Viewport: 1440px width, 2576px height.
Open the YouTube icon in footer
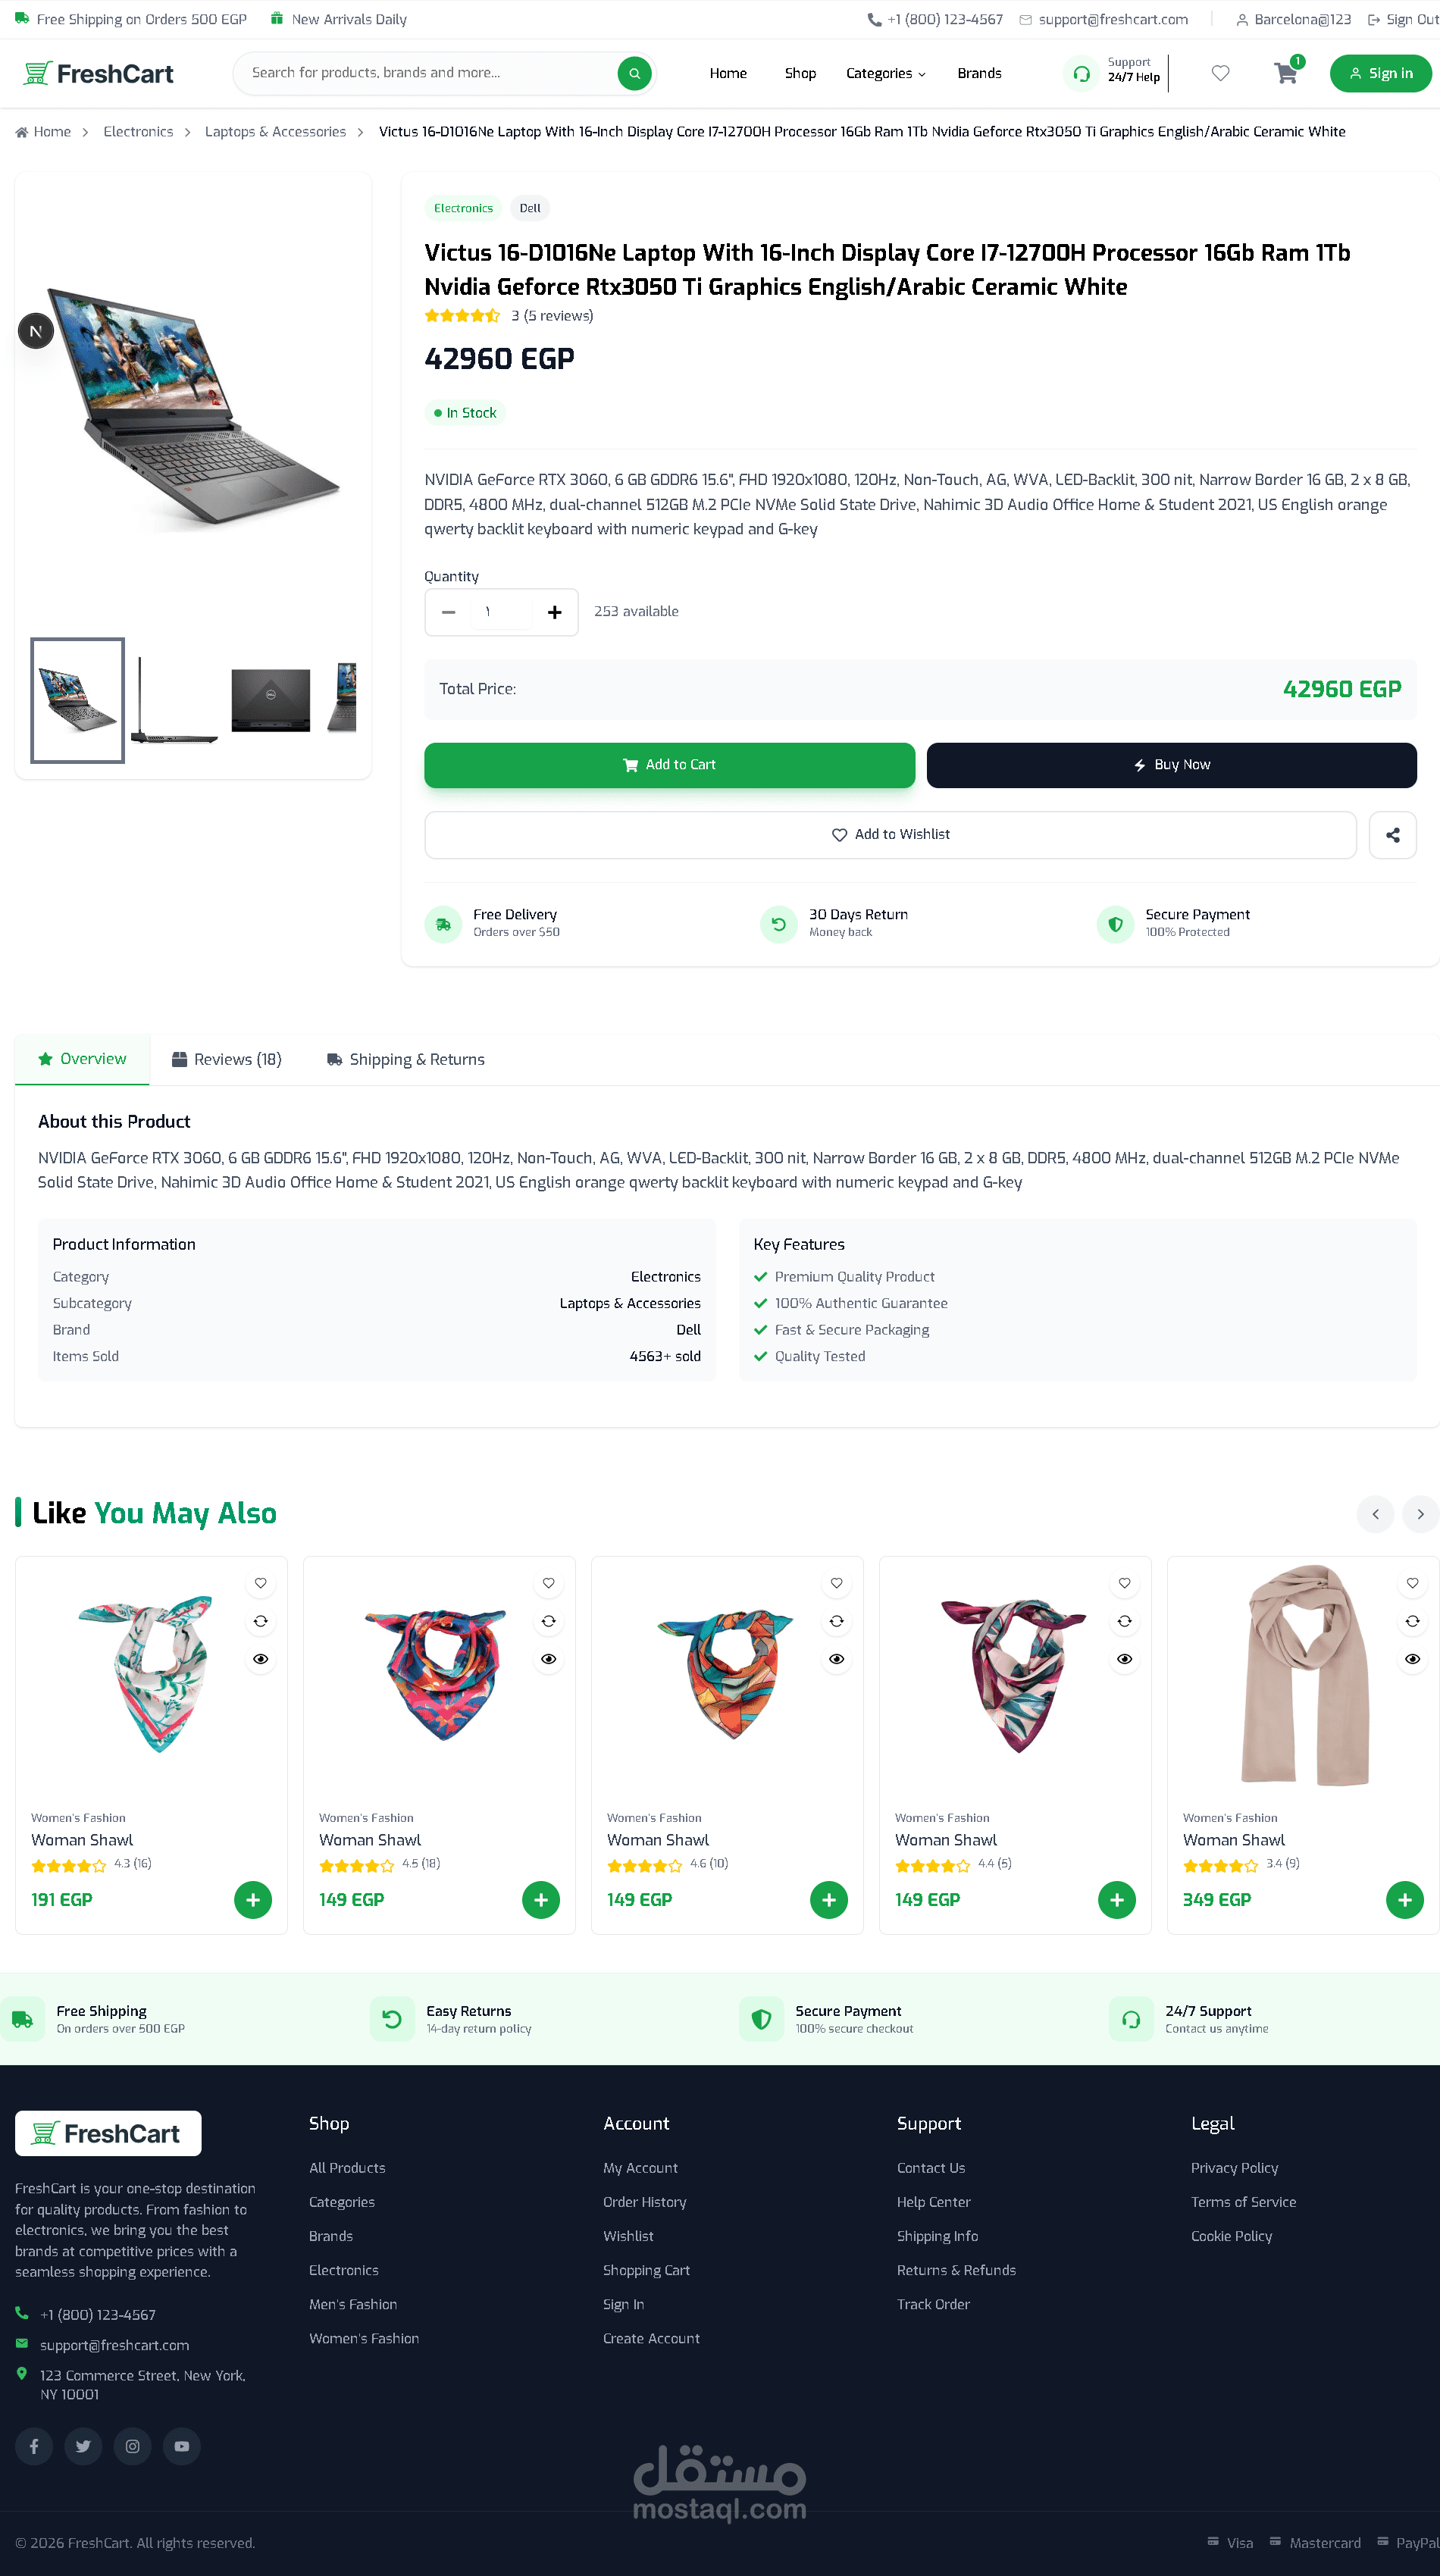[x=182, y=2446]
